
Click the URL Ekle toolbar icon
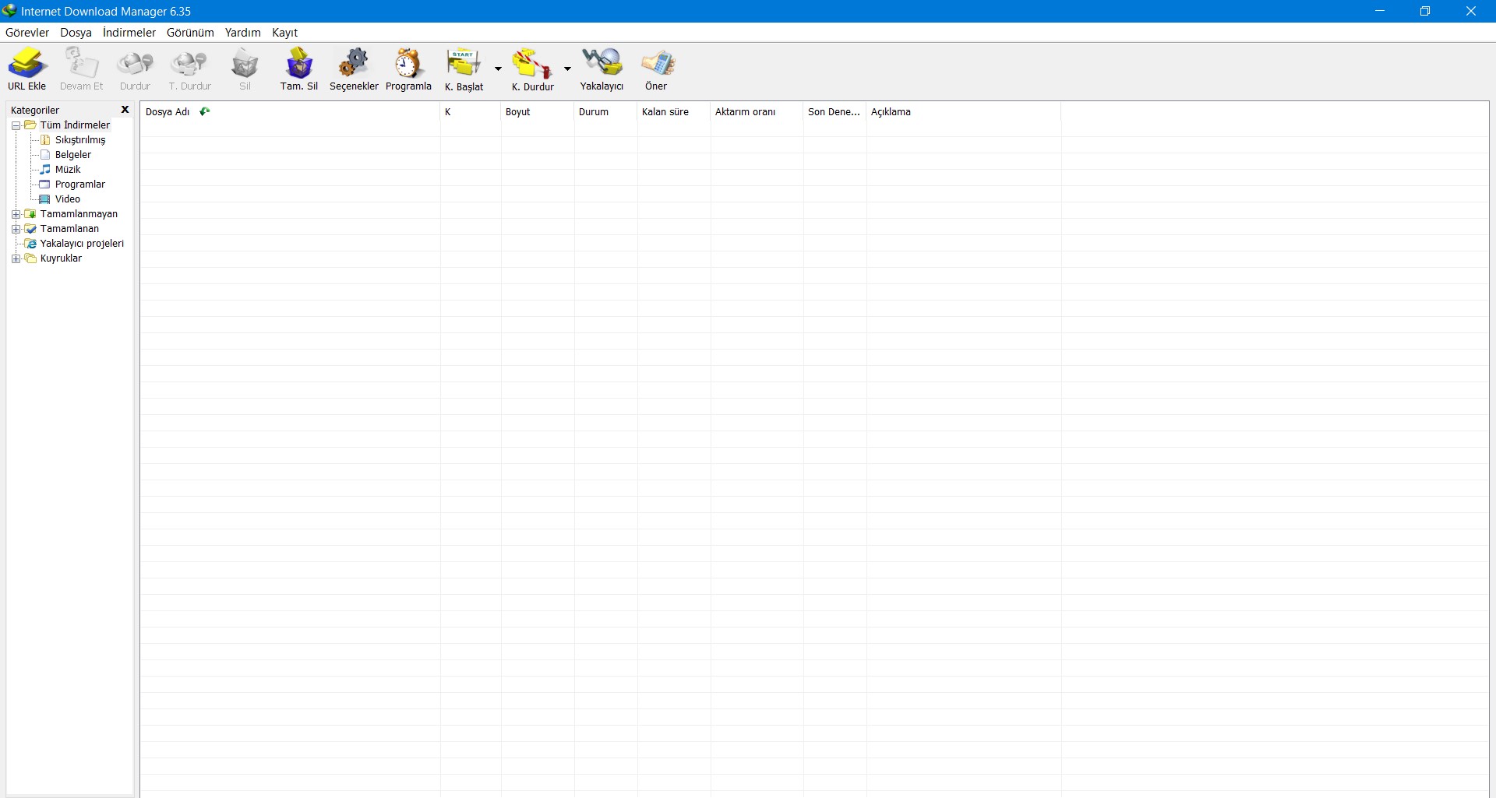pyautogui.click(x=27, y=69)
